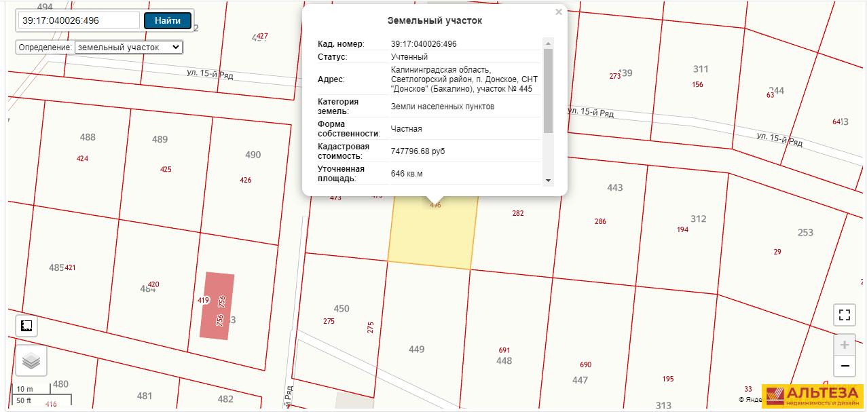
Task: Click the cadastral number search field
Action: click(78, 20)
